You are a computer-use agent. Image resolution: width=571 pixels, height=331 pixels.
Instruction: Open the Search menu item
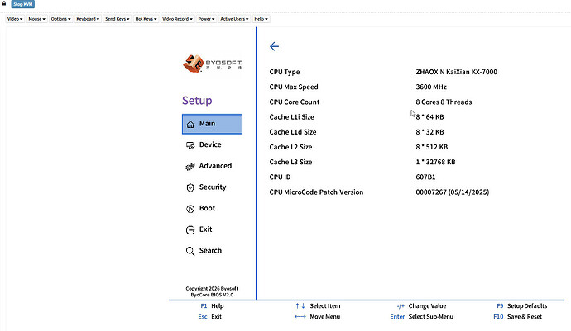click(x=212, y=251)
